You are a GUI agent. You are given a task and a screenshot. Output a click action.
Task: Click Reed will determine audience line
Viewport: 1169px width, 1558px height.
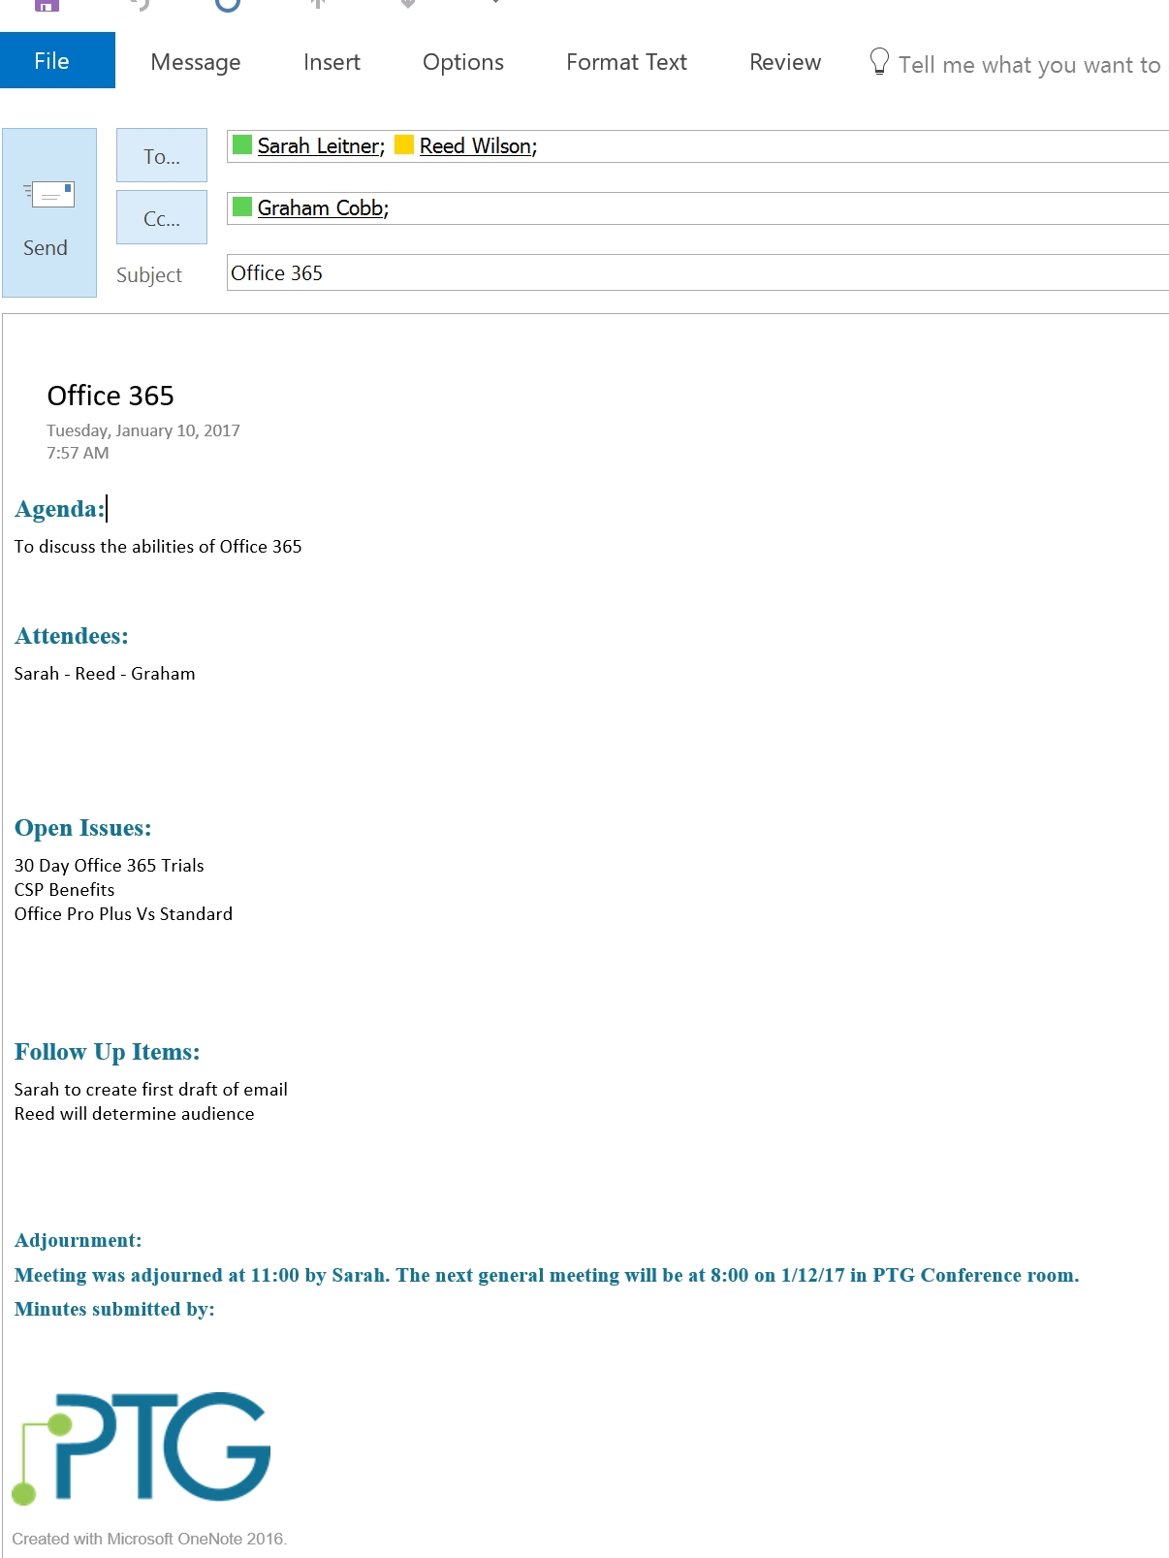[135, 1114]
